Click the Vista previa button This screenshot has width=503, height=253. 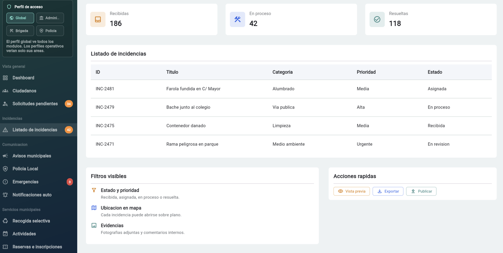(x=351, y=191)
